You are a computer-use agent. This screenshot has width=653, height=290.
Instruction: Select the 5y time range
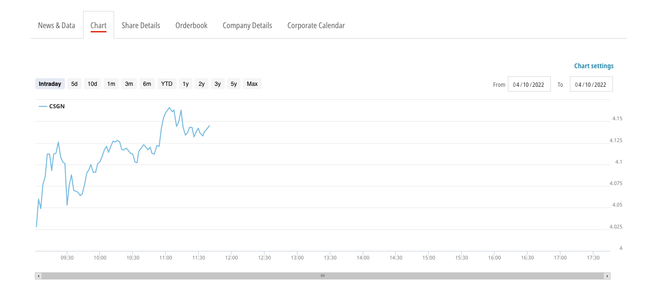click(234, 84)
